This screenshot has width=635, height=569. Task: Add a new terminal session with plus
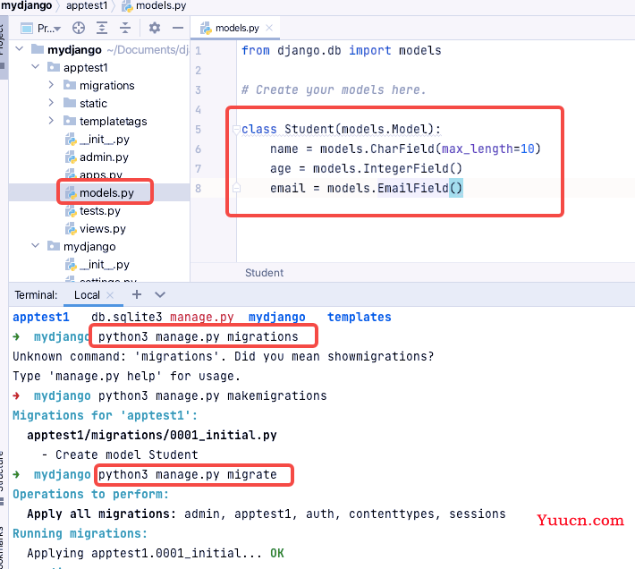click(137, 294)
